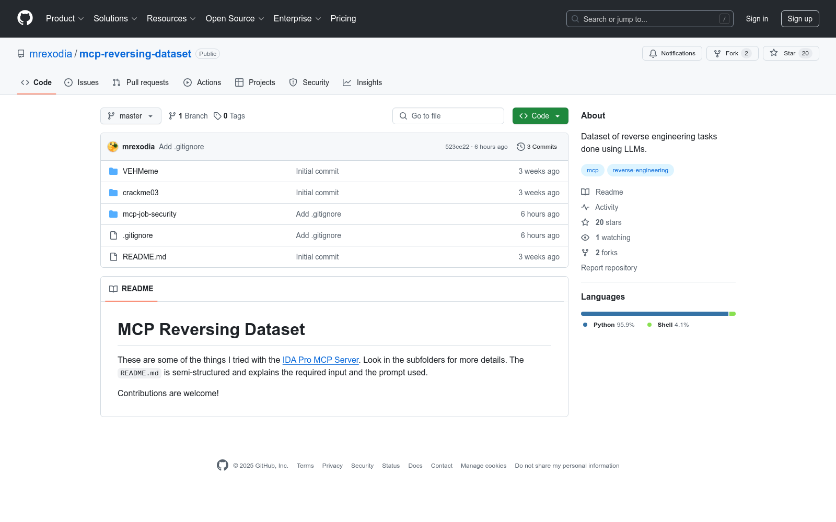Image resolution: width=836 pixels, height=522 pixels.
Task: Click the Shell 4.1% language entry
Action: [x=668, y=325]
